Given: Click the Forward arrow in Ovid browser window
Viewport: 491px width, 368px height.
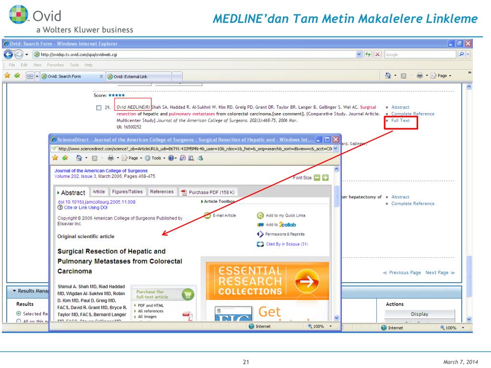Looking at the screenshot, I should tap(19, 55).
